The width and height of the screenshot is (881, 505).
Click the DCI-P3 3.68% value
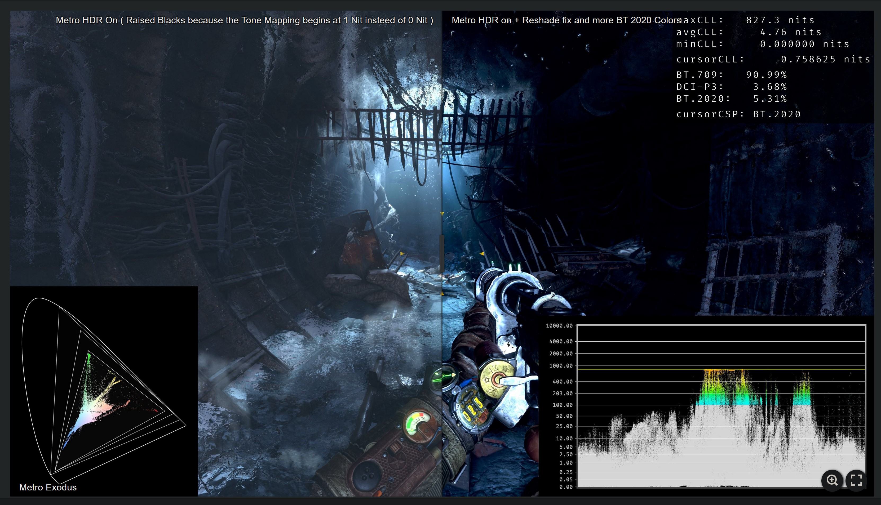732,86
